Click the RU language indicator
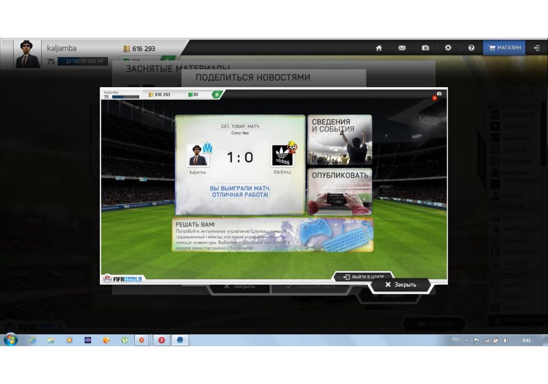The height and width of the screenshot is (384, 548). tap(455, 340)
